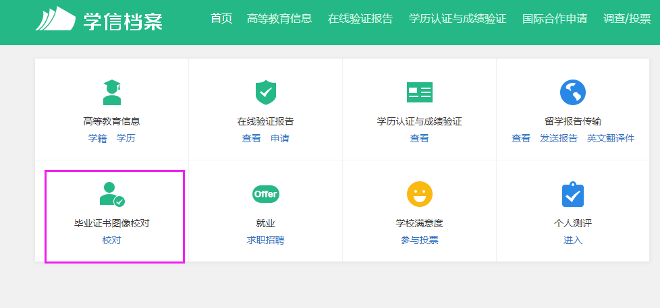The width and height of the screenshot is (660, 308).
Task: Click the 学信档案 logo icon
Action: pyautogui.click(x=55, y=19)
